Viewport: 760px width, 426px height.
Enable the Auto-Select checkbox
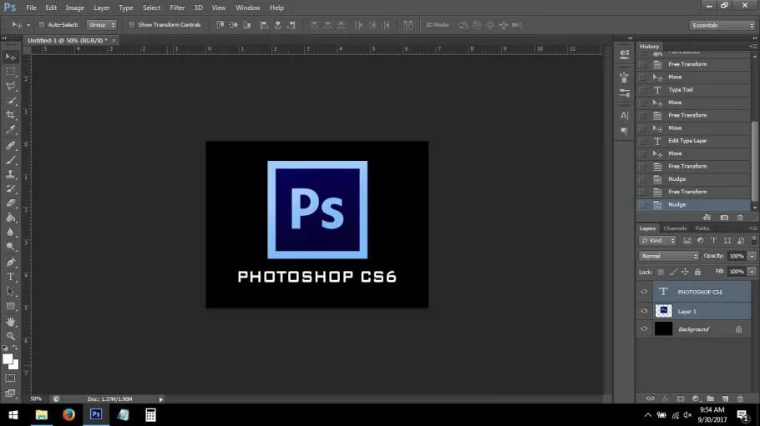pos(42,25)
